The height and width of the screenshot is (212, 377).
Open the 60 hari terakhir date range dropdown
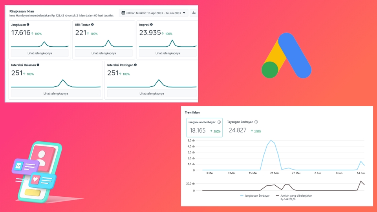tap(154, 13)
